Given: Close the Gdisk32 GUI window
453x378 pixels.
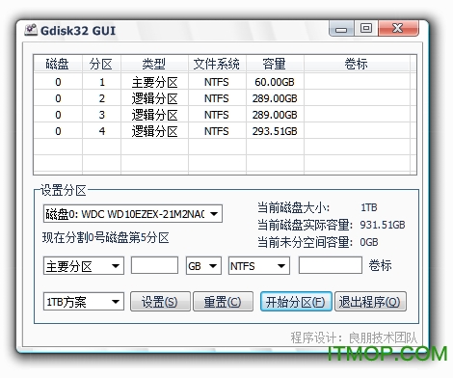Looking at the screenshot, I should (398, 29).
